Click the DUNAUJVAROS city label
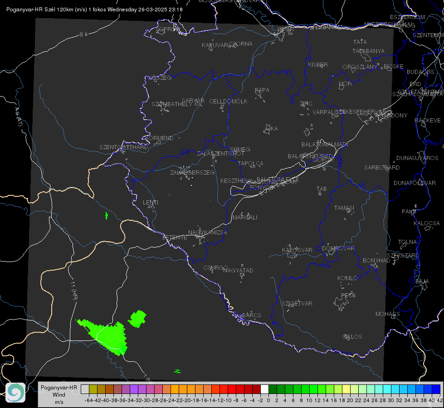This screenshot has width=444, height=408. (417, 158)
